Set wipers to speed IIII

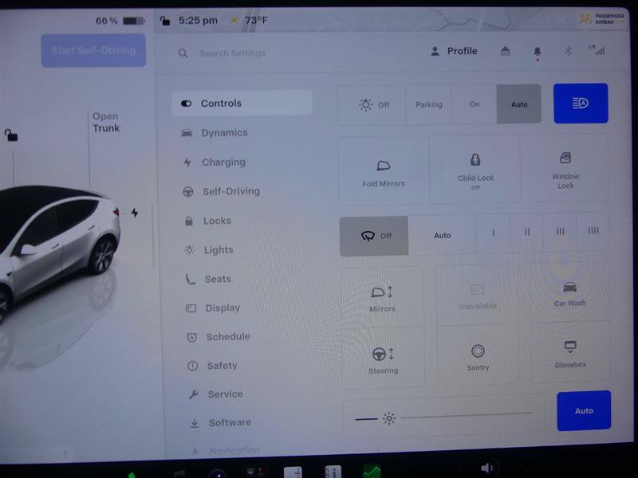coord(593,231)
